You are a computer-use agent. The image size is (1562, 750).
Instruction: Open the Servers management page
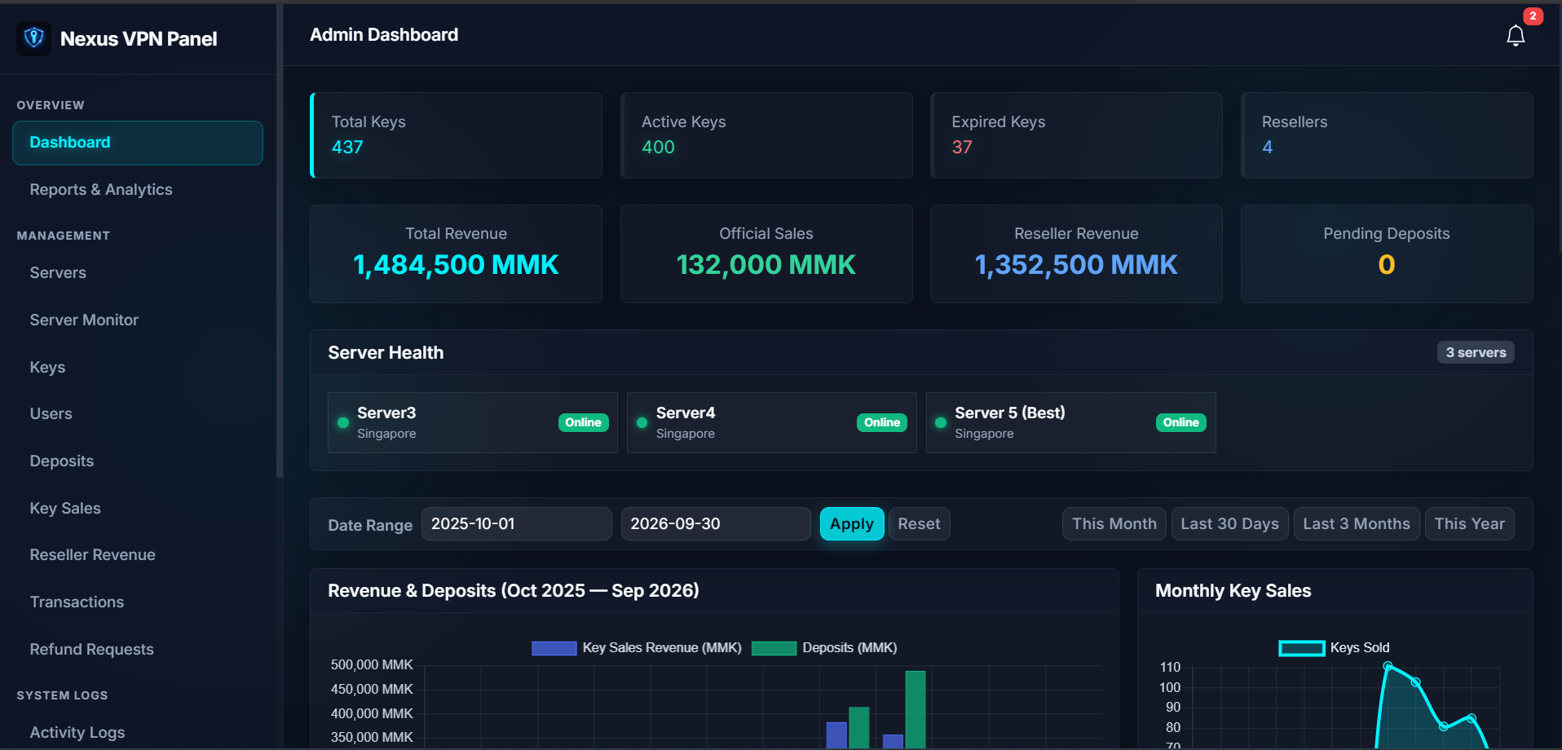tap(58, 273)
